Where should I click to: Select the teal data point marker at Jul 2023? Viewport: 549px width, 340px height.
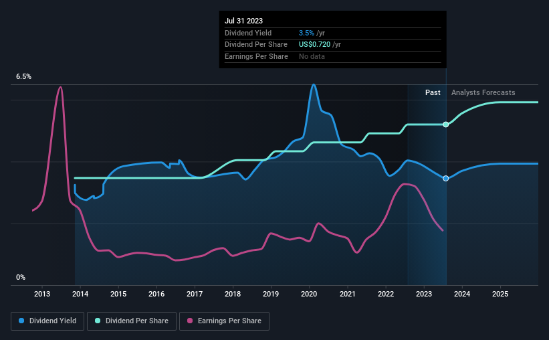pos(446,124)
